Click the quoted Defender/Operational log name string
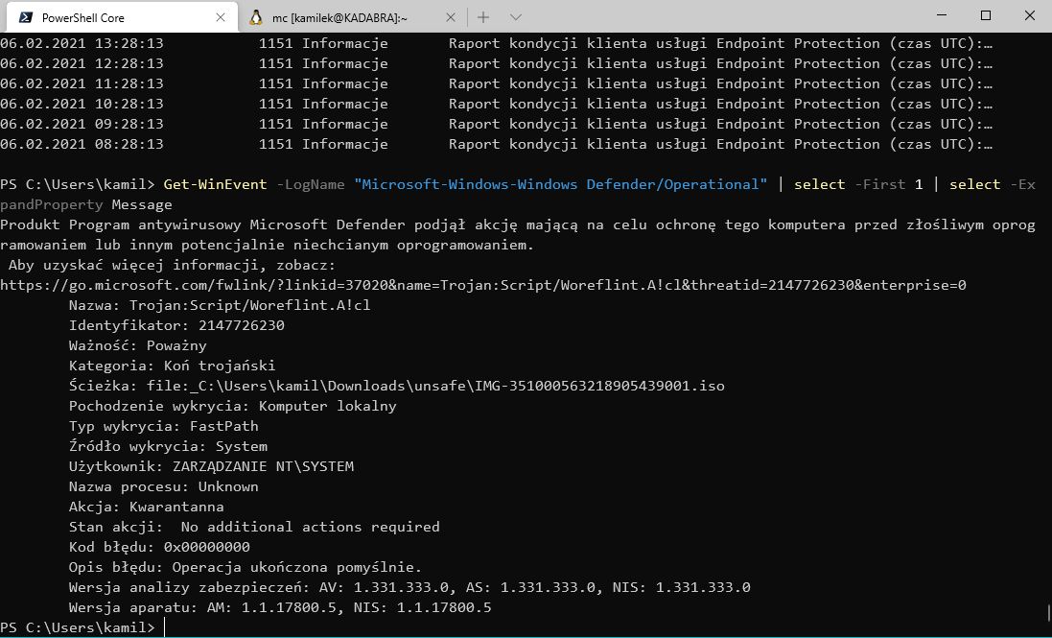This screenshot has width=1052, height=638. (x=561, y=184)
